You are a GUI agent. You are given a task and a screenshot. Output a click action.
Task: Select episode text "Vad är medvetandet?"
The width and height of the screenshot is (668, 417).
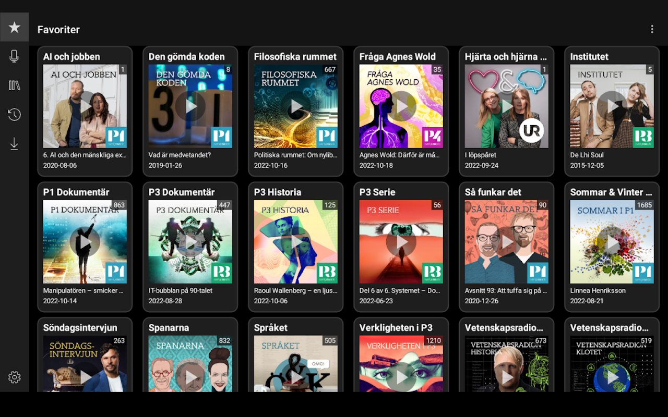tap(180, 155)
